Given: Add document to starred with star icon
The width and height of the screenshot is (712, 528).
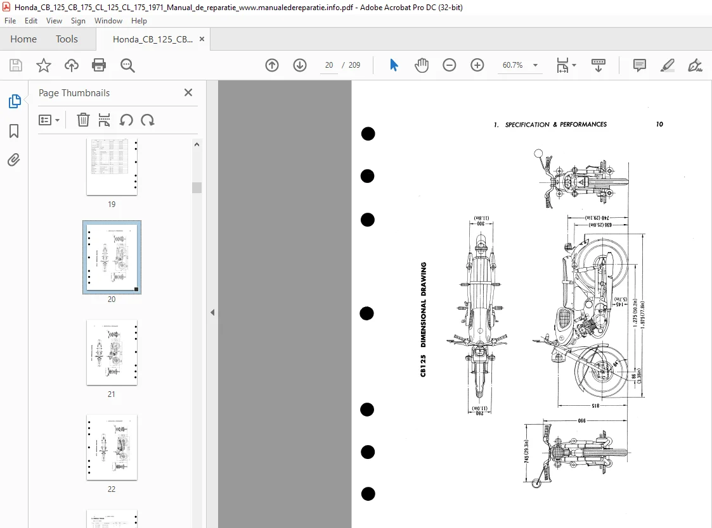Looking at the screenshot, I should (44, 65).
